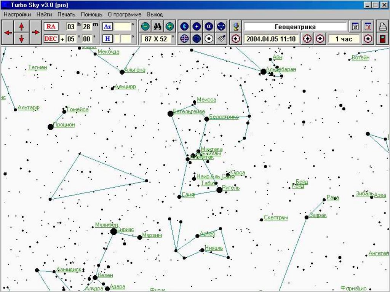Open search with the binoculars icon
Image resolution: width=390 pixels, height=292 pixels.
pyautogui.click(x=157, y=26)
